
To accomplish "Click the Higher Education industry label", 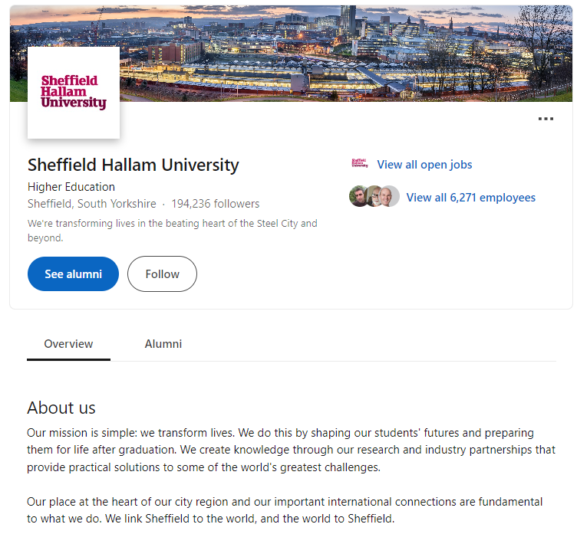I will pos(71,187).
